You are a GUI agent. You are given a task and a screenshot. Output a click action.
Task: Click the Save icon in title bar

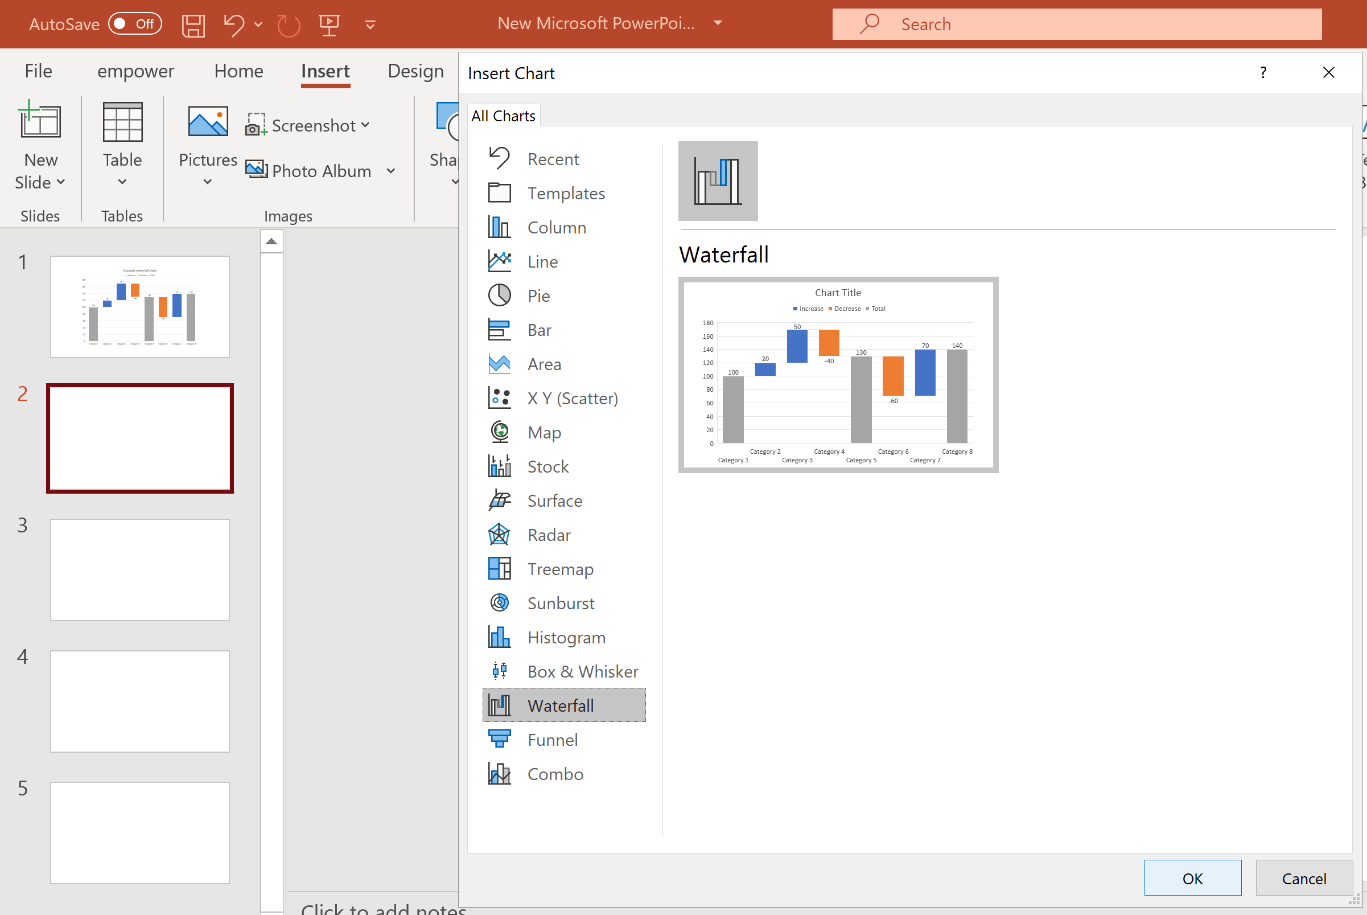coord(192,24)
